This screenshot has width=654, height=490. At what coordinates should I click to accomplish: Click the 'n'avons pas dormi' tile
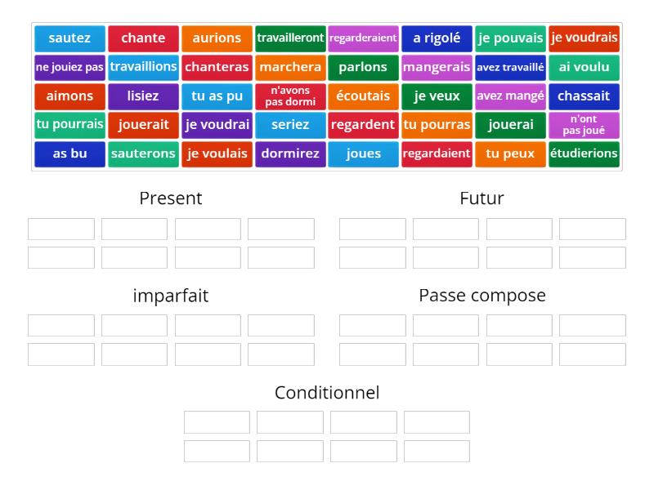(290, 96)
